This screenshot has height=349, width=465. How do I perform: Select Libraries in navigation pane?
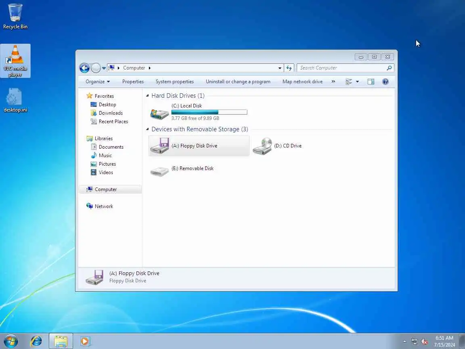pos(103,138)
